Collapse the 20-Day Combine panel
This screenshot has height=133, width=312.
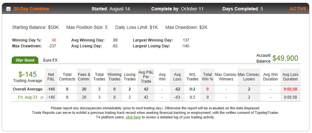(8, 9)
